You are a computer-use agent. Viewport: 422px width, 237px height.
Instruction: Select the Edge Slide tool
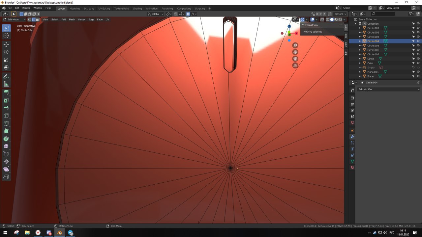[6, 154]
